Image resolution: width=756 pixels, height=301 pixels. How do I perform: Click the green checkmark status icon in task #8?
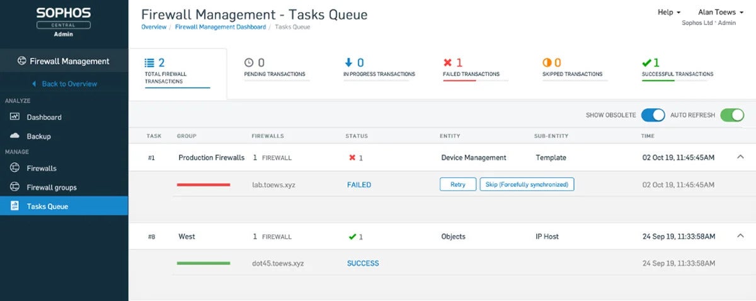(352, 237)
